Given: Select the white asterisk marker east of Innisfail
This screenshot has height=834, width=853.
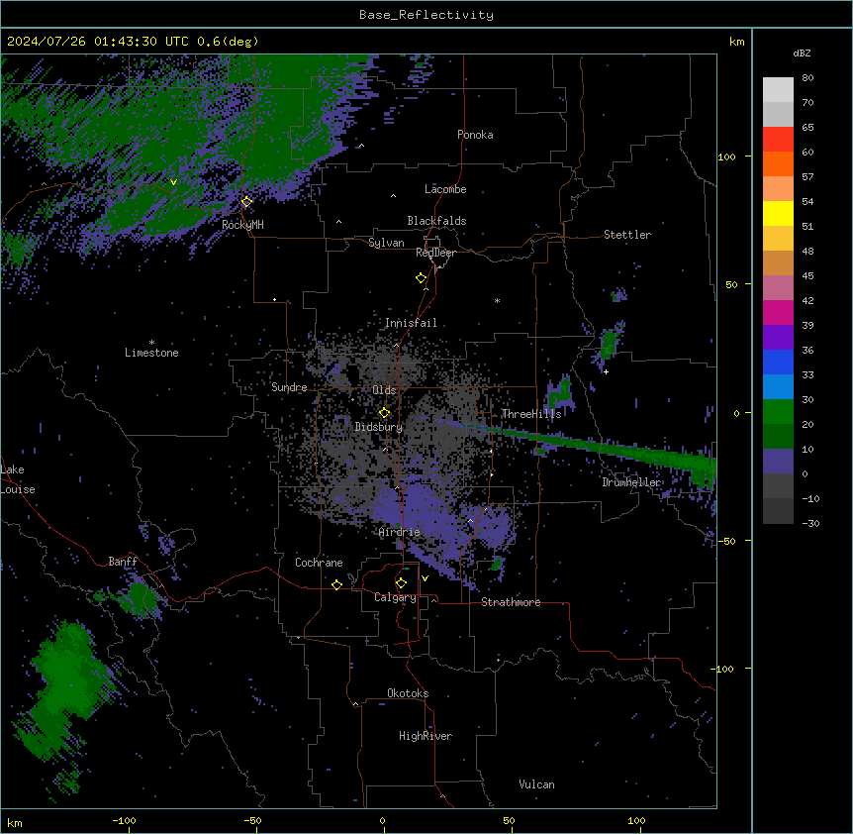Looking at the screenshot, I should click(497, 300).
